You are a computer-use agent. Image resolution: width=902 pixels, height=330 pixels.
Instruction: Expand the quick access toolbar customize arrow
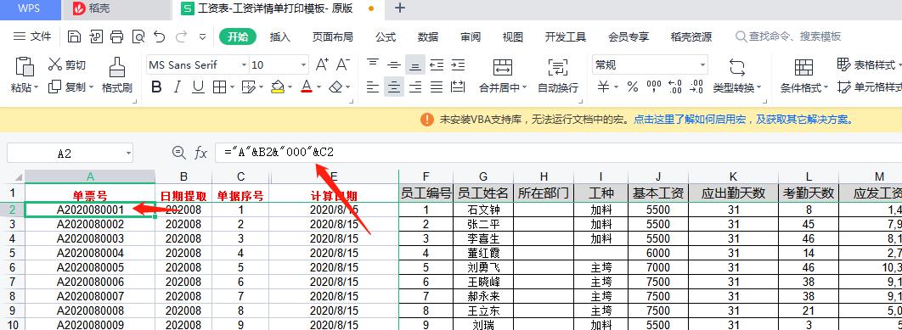(202, 36)
